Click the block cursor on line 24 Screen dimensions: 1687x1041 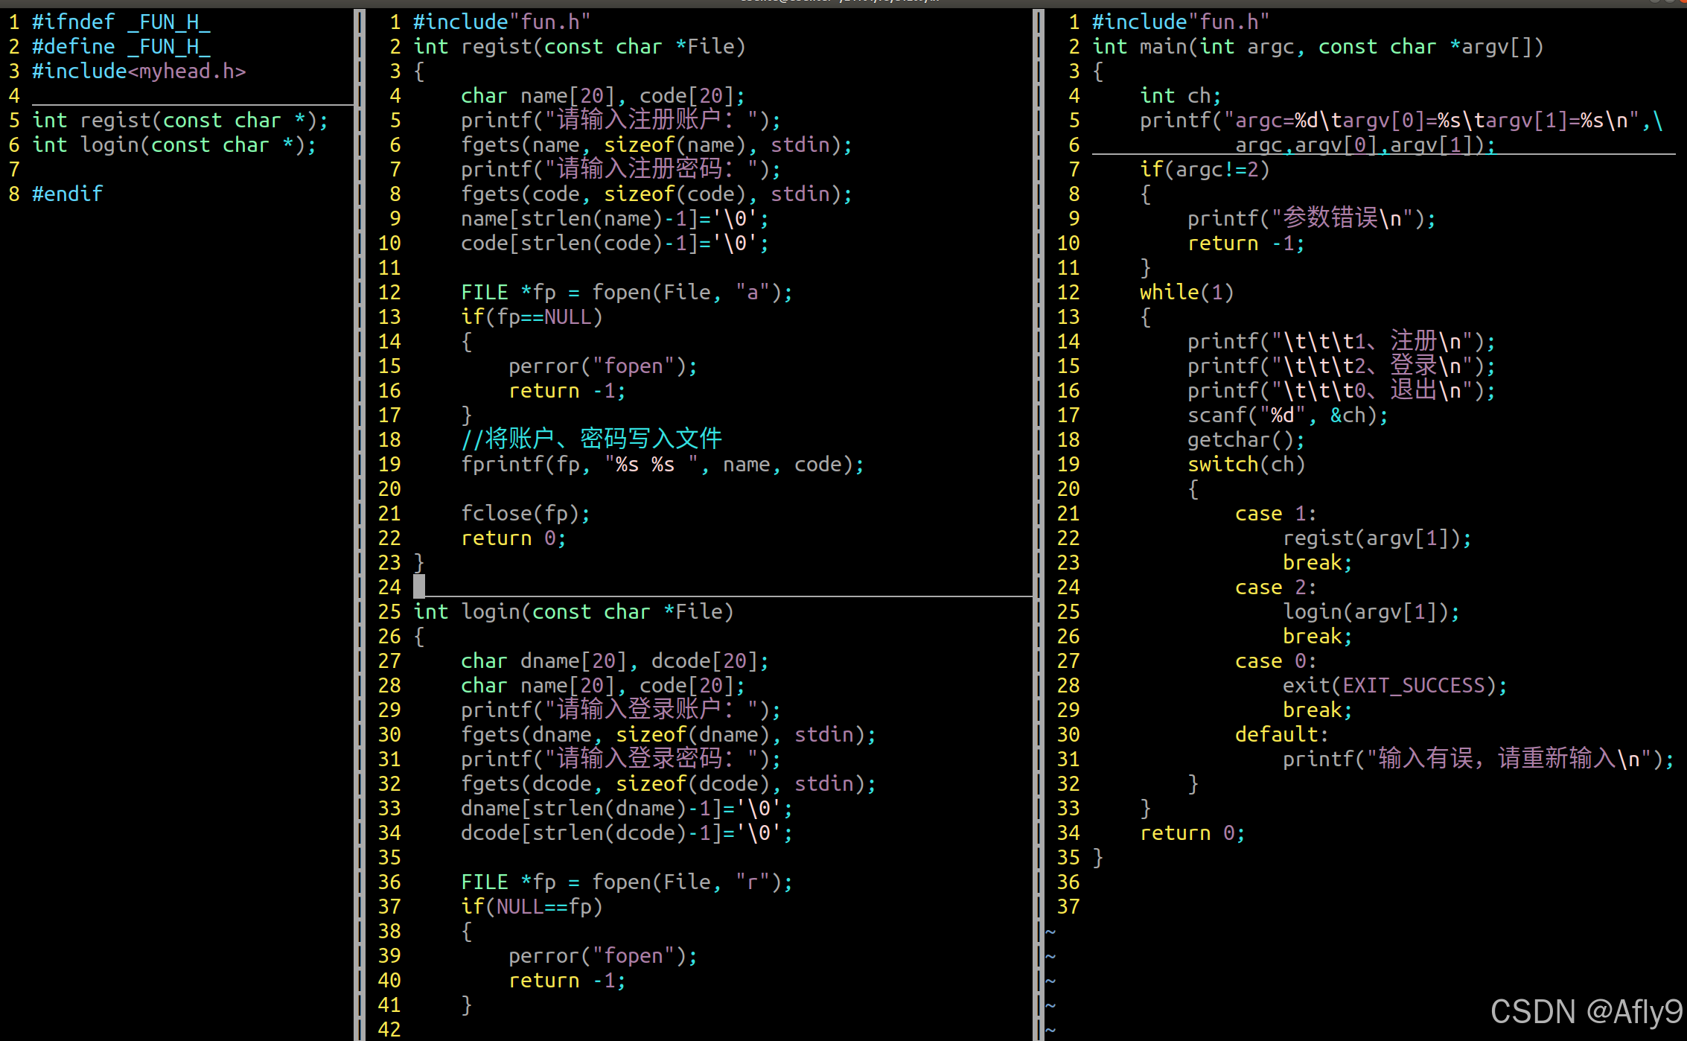coord(419,587)
